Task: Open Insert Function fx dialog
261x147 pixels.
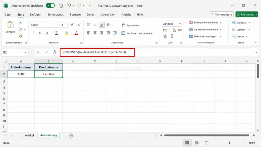Action: pyautogui.click(x=55, y=52)
